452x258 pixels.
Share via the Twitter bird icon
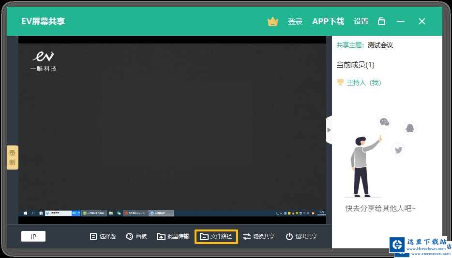tap(398, 150)
